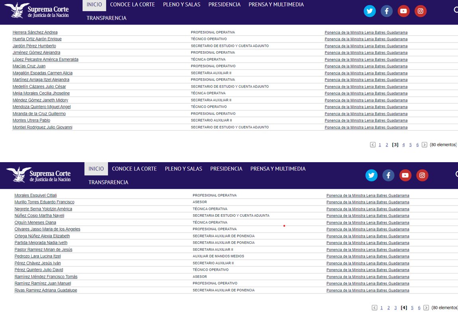
Task: Open Ramírez Méndez Francisco Tomás link
Action: (x=46, y=277)
